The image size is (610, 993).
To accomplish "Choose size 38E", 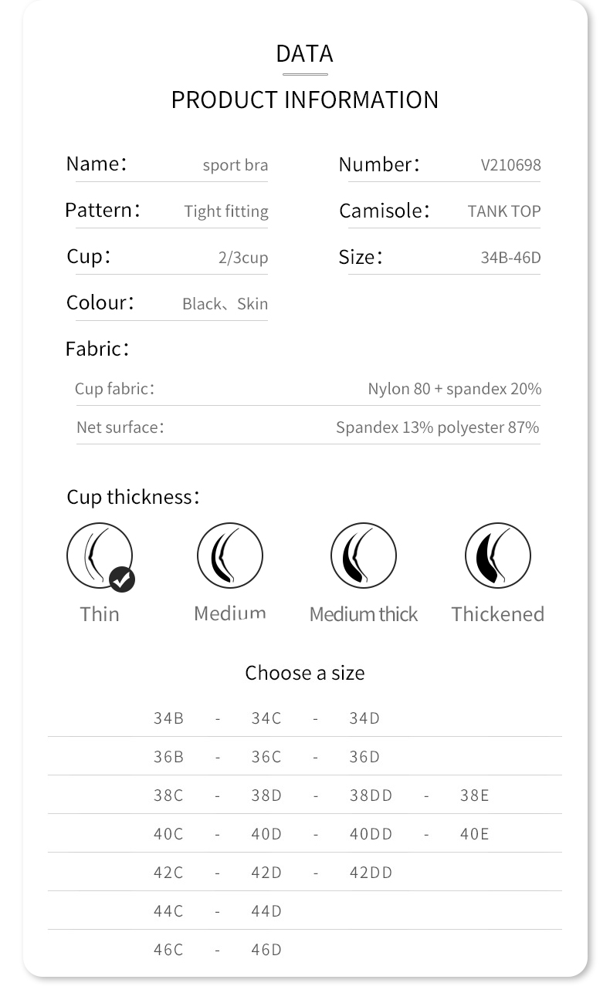I will 474,795.
